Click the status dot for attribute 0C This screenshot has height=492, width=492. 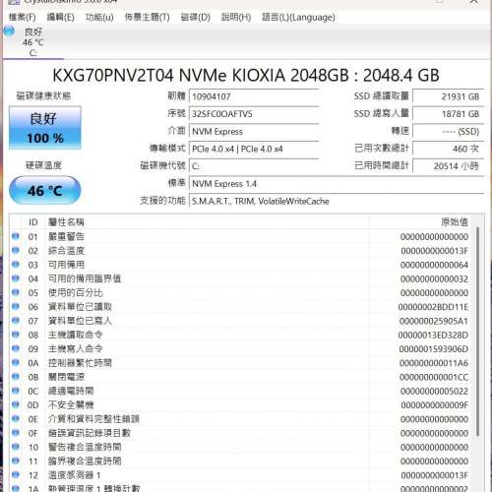click(x=16, y=391)
